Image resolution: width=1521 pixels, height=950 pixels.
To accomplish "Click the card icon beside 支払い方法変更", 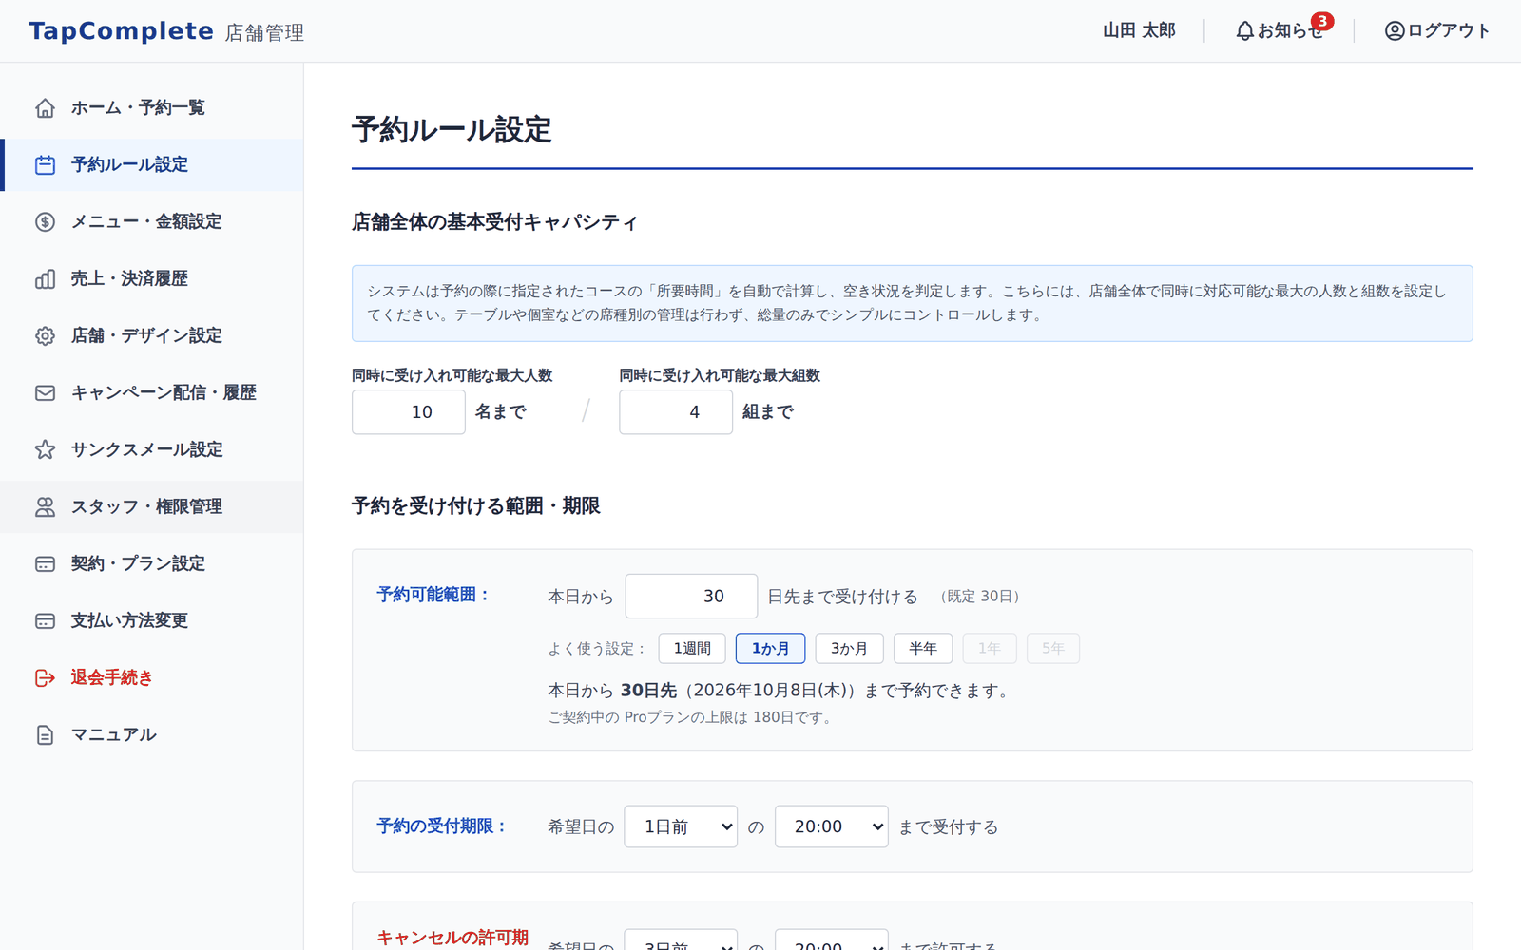I will click(45, 621).
